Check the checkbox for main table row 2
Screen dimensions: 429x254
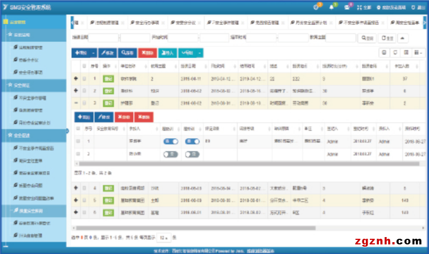[85, 91]
